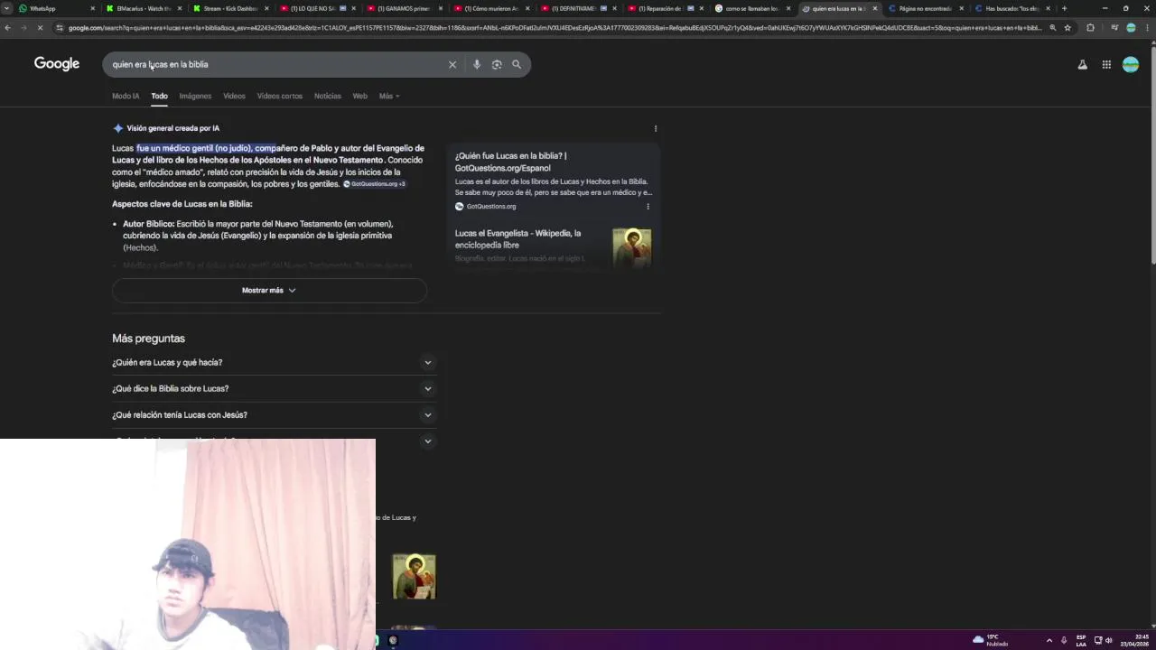Open Lucas el Evangelista Wikipedia link
Viewport: 1156px width, 650px height.
point(517,238)
